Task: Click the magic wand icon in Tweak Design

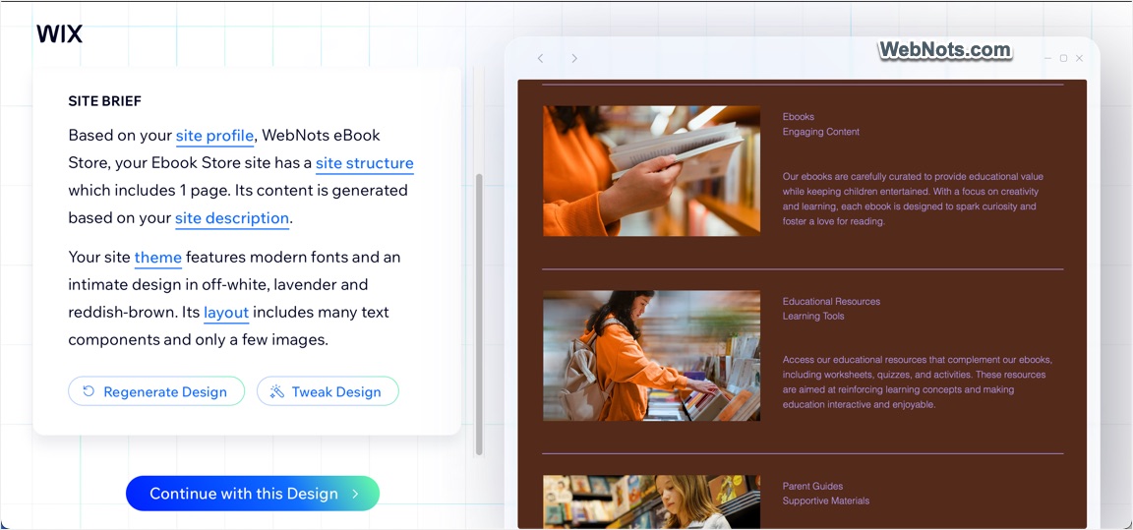Action: pos(276,391)
